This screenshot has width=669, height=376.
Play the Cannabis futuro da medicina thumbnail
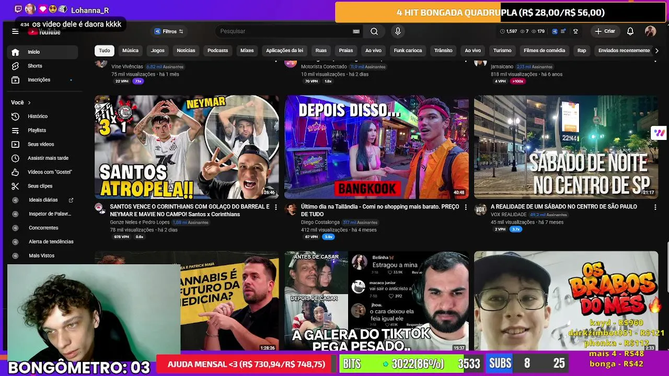pos(230,301)
